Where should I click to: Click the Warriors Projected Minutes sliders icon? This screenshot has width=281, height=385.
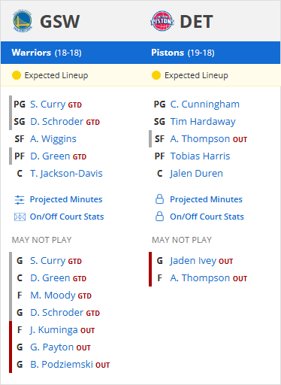click(20, 200)
